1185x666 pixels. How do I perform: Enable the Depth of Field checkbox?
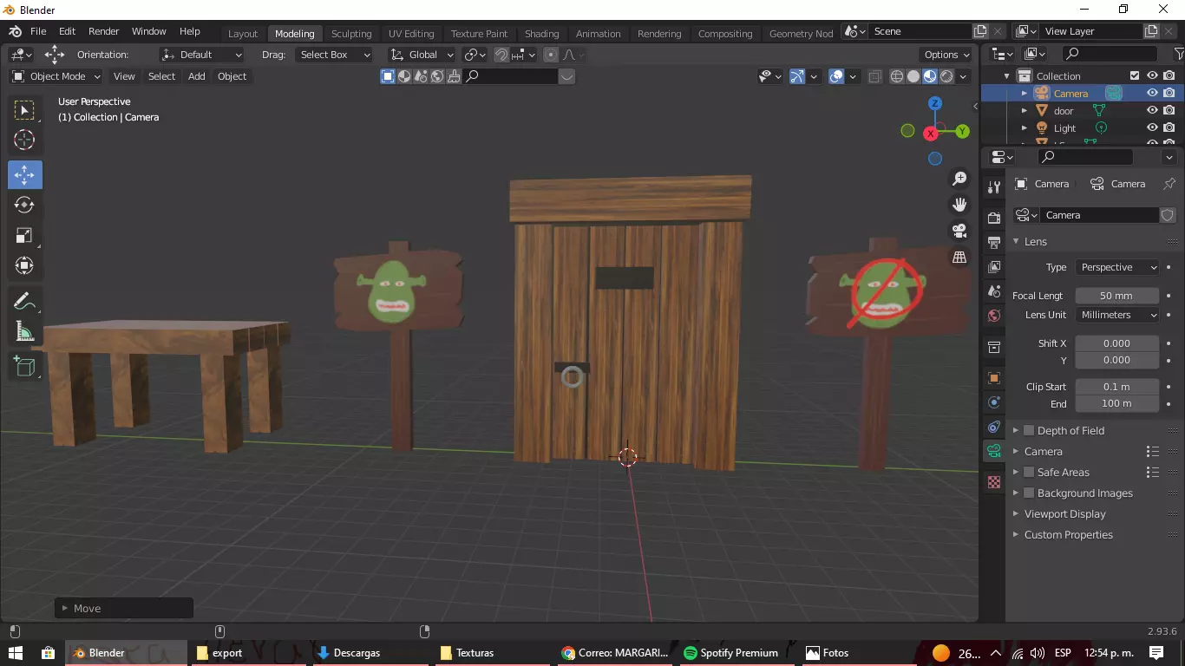click(1029, 430)
